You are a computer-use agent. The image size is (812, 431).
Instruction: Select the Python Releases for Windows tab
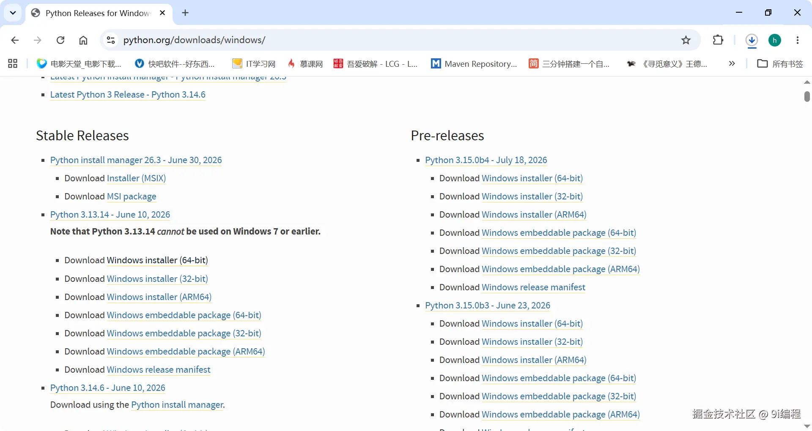98,13
